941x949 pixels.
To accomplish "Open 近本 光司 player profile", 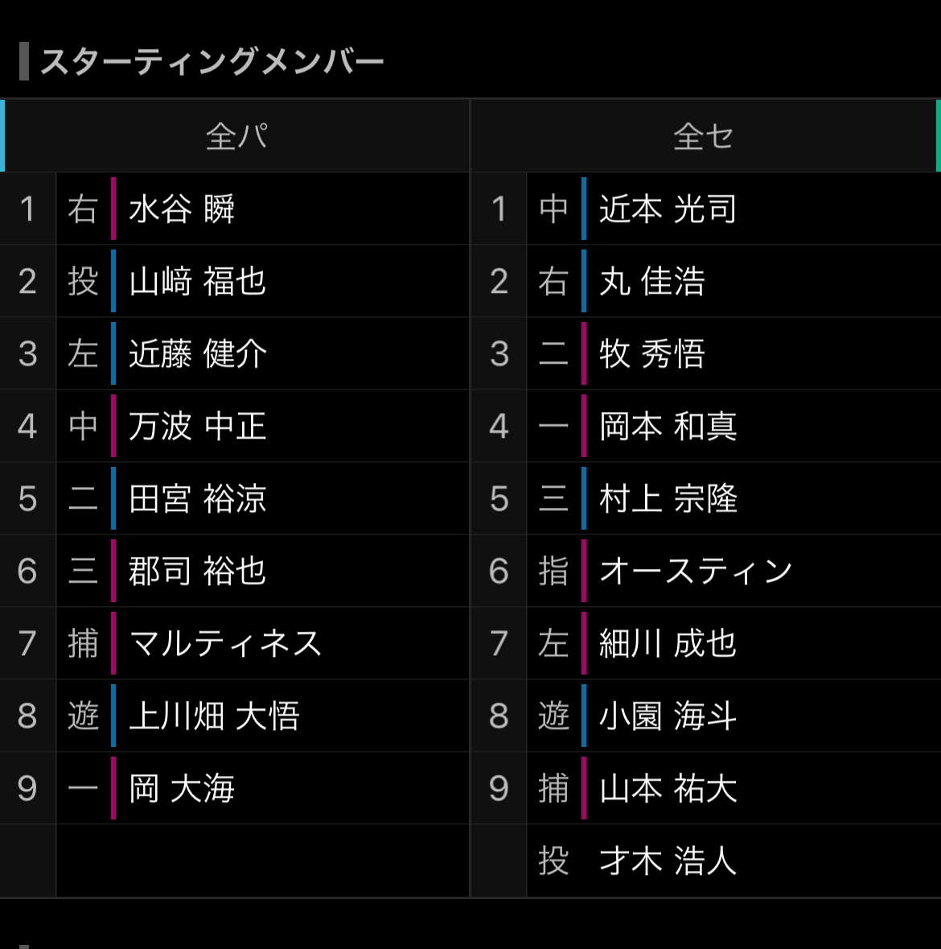I will pos(668,209).
